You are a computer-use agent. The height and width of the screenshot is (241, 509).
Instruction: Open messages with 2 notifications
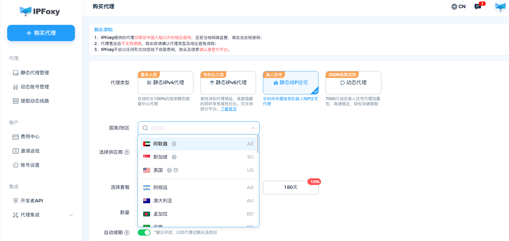pyautogui.click(x=478, y=7)
